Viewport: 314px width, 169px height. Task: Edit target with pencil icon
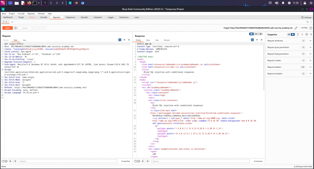296,28
